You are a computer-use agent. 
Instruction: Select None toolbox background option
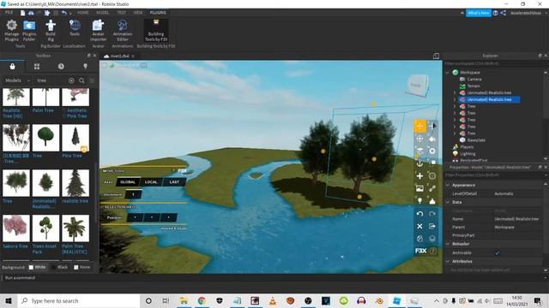pyautogui.click(x=82, y=267)
